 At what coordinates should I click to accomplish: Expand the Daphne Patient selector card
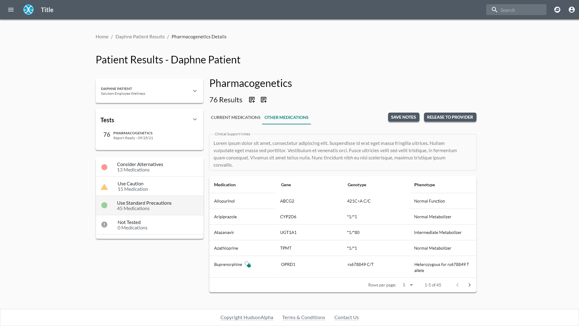(195, 91)
